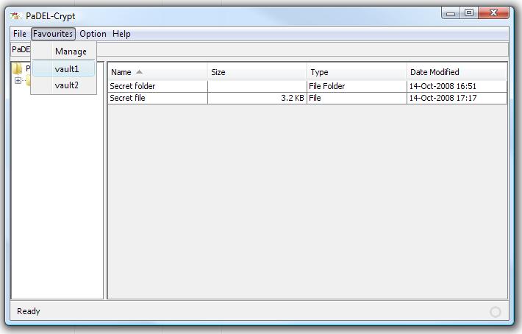Click the status indicator circle in status bar

496,312
